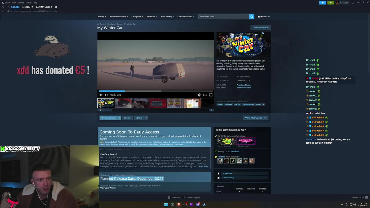This screenshot has height=208, width=370.
Task: Select the Automobile Sim tag
Action: click(x=248, y=105)
